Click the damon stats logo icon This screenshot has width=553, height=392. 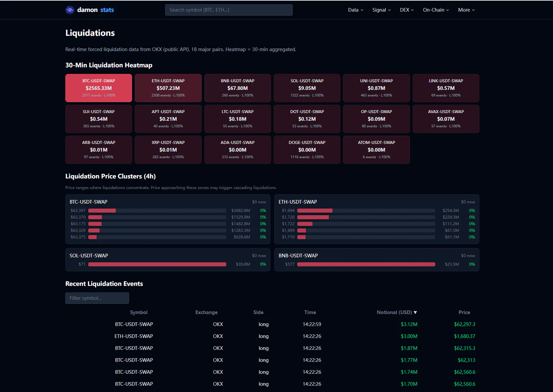pos(70,10)
